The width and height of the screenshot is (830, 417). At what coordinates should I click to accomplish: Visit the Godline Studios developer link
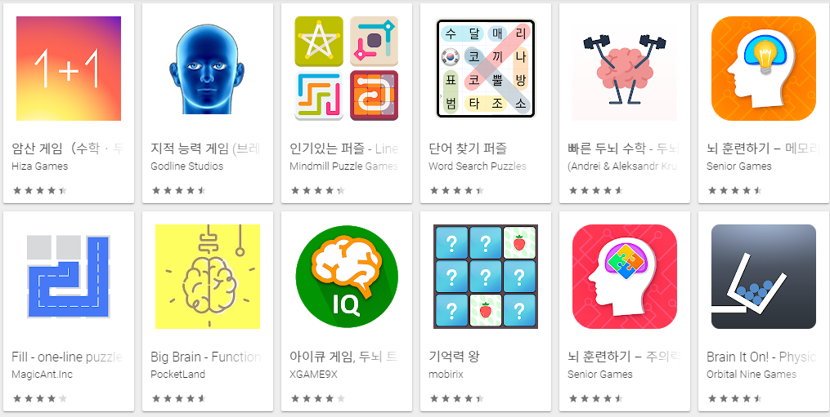click(187, 166)
